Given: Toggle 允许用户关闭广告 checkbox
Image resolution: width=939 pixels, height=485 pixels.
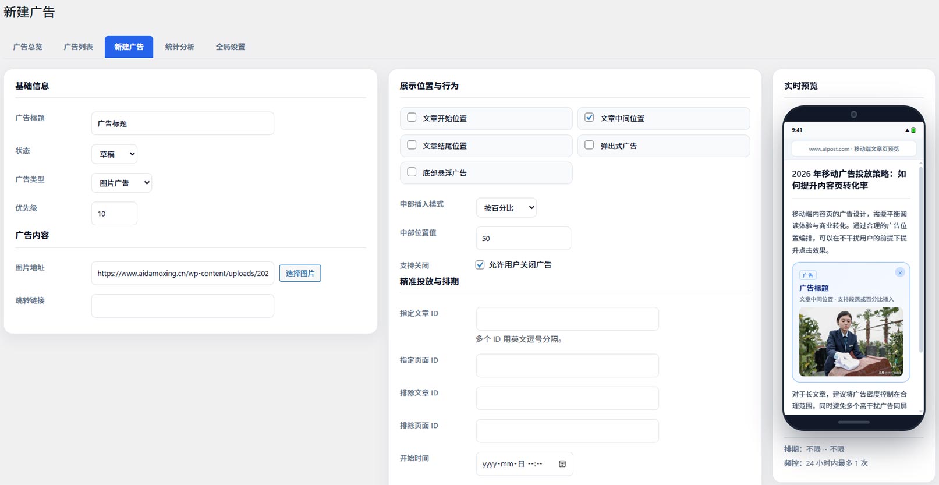Looking at the screenshot, I should coord(480,265).
